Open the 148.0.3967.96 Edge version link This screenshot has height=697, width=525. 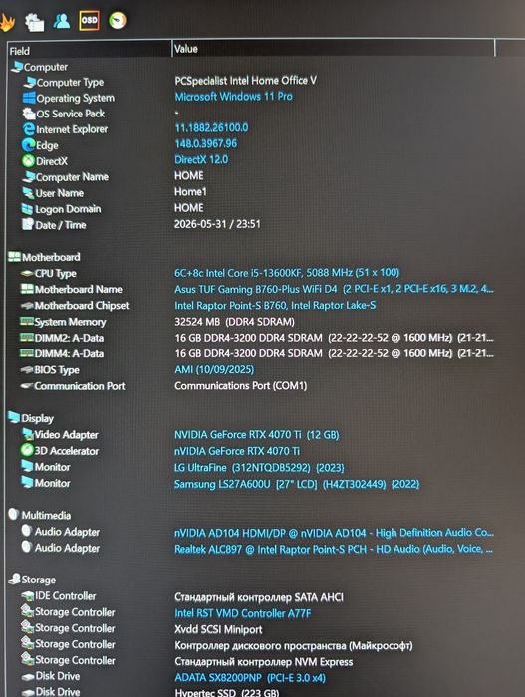click(x=206, y=143)
